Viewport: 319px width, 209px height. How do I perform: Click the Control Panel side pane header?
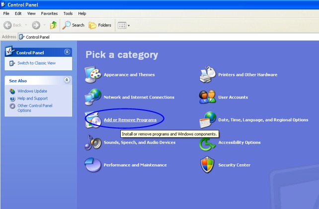(x=38, y=52)
